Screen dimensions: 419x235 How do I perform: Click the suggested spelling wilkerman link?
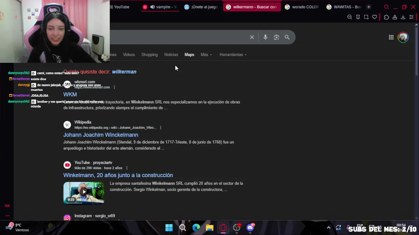tap(124, 72)
